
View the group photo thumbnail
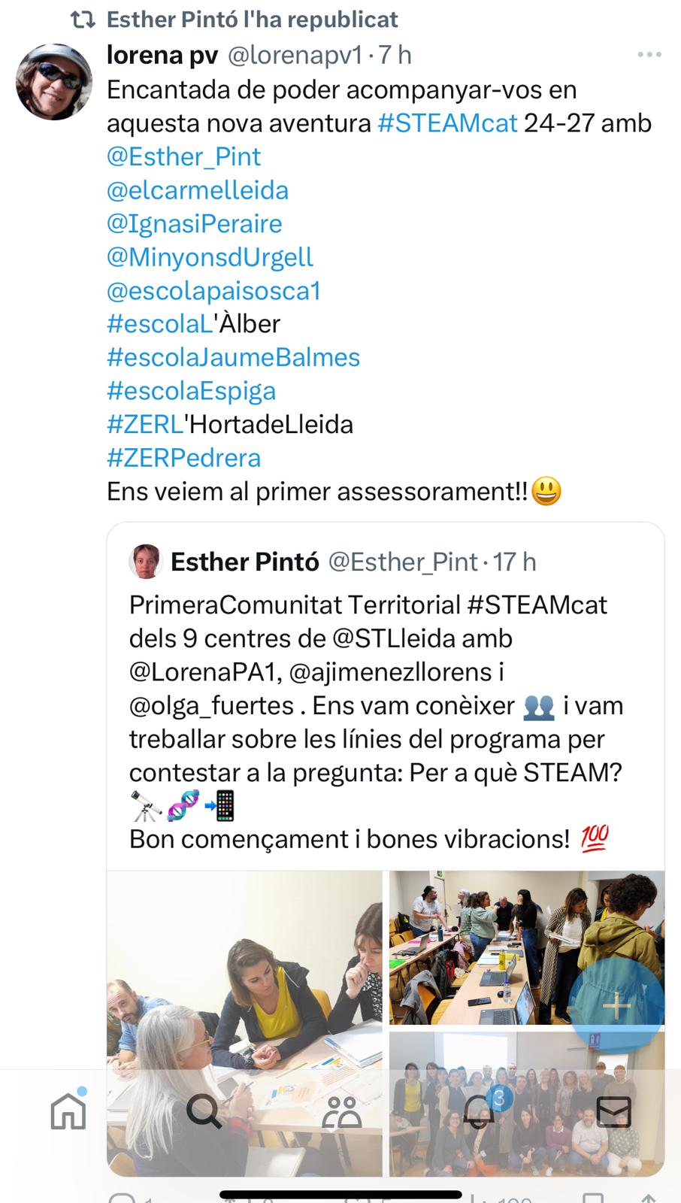click(x=527, y=1104)
